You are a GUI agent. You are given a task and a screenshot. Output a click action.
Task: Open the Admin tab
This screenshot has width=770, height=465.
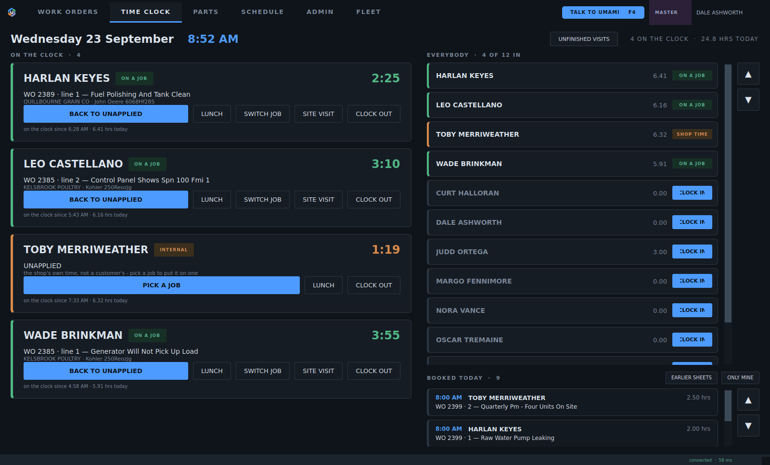click(320, 12)
